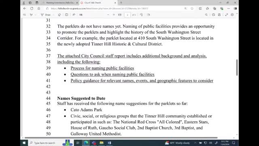Close the Planning Commission tab
The height and width of the screenshot is (146, 259).
77,3
